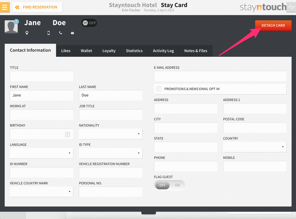The height and width of the screenshot is (219, 296).
Task: Open the Vehicle Country Mark dropdown
Action: coord(42,192)
